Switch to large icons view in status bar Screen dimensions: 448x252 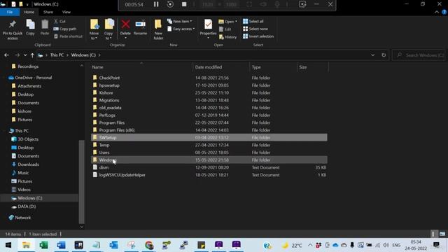(x=442, y=234)
